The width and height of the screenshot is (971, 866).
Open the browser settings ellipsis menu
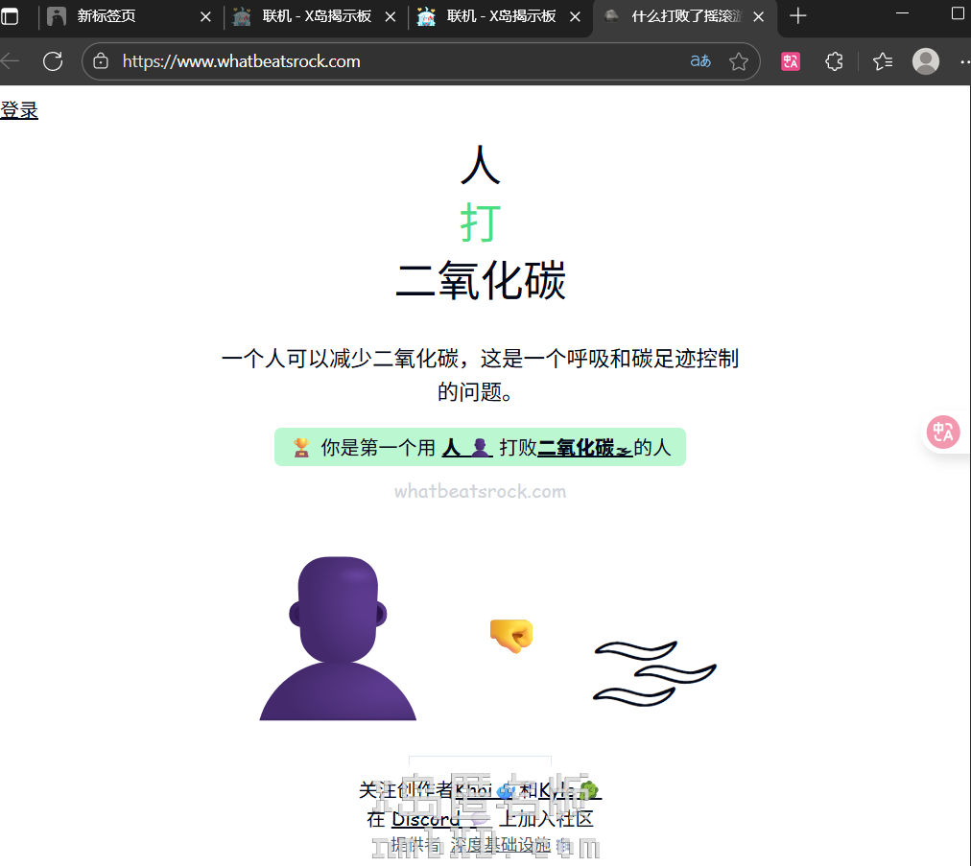click(965, 61)
